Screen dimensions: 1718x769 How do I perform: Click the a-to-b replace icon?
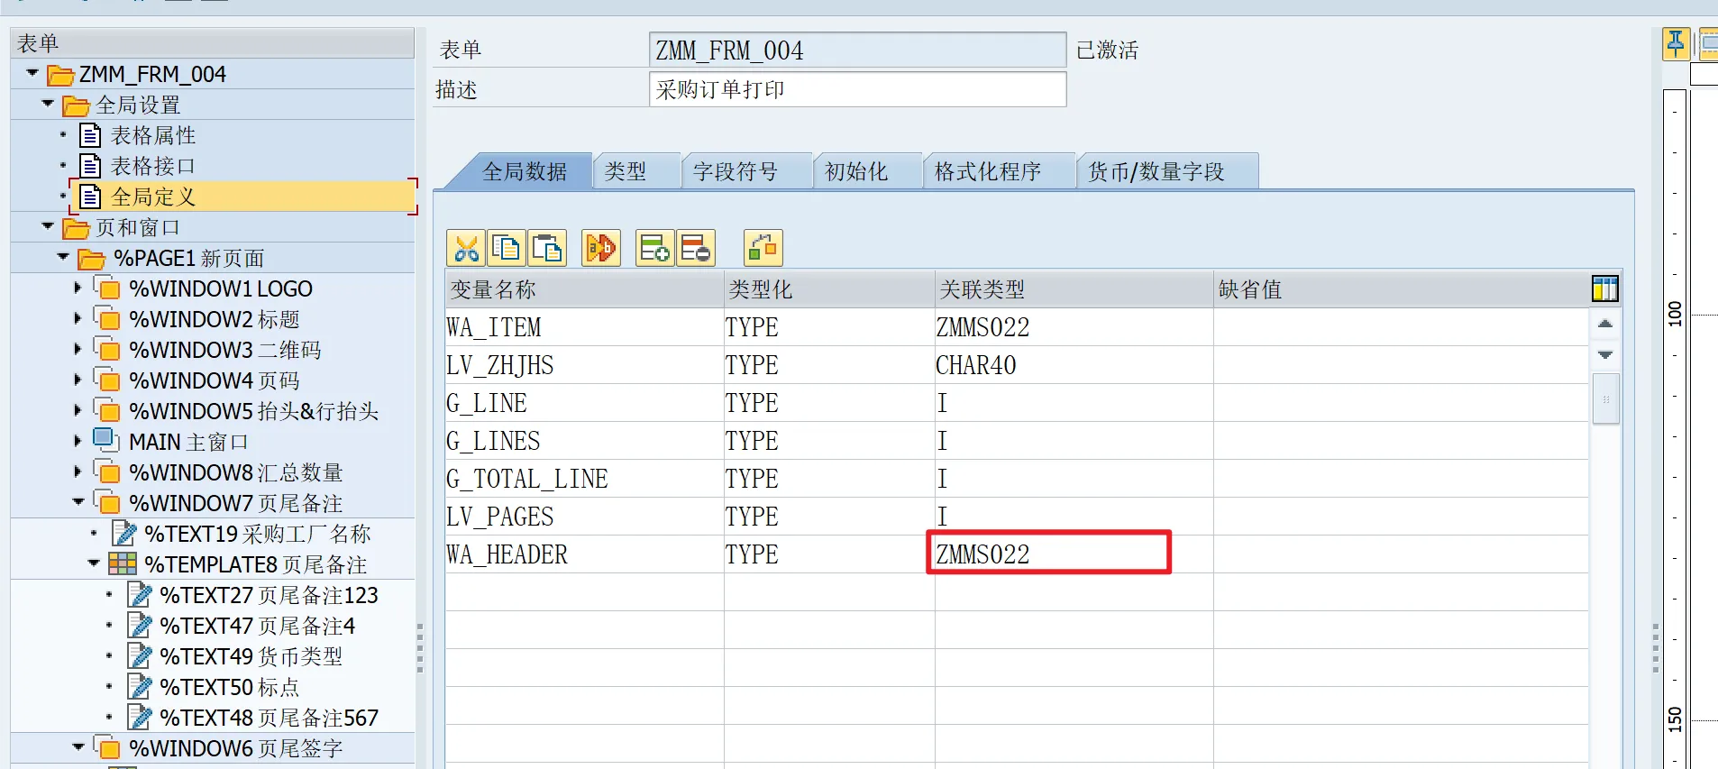tap(601, 248)
